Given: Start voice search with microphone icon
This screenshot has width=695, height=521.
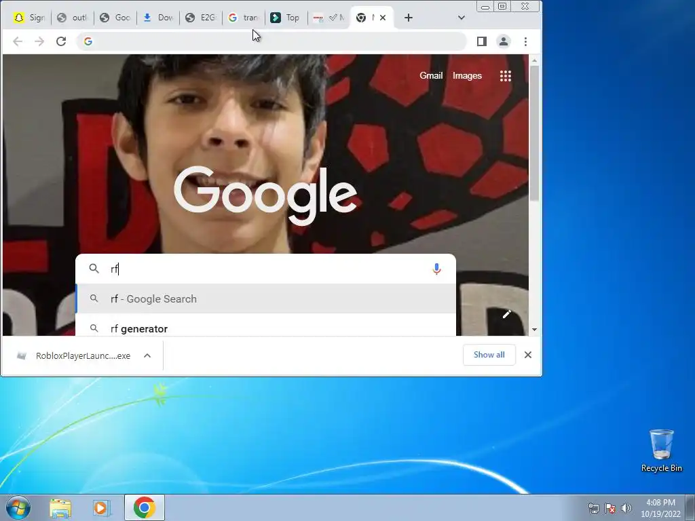Looking at the screenshot, I should [436, 269].
